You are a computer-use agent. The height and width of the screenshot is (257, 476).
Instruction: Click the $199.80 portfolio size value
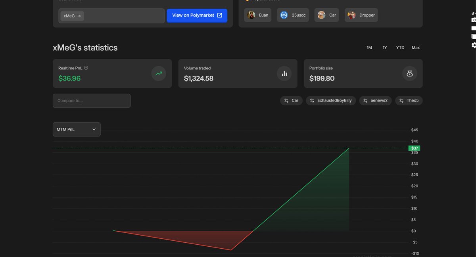tap(322, 79)
